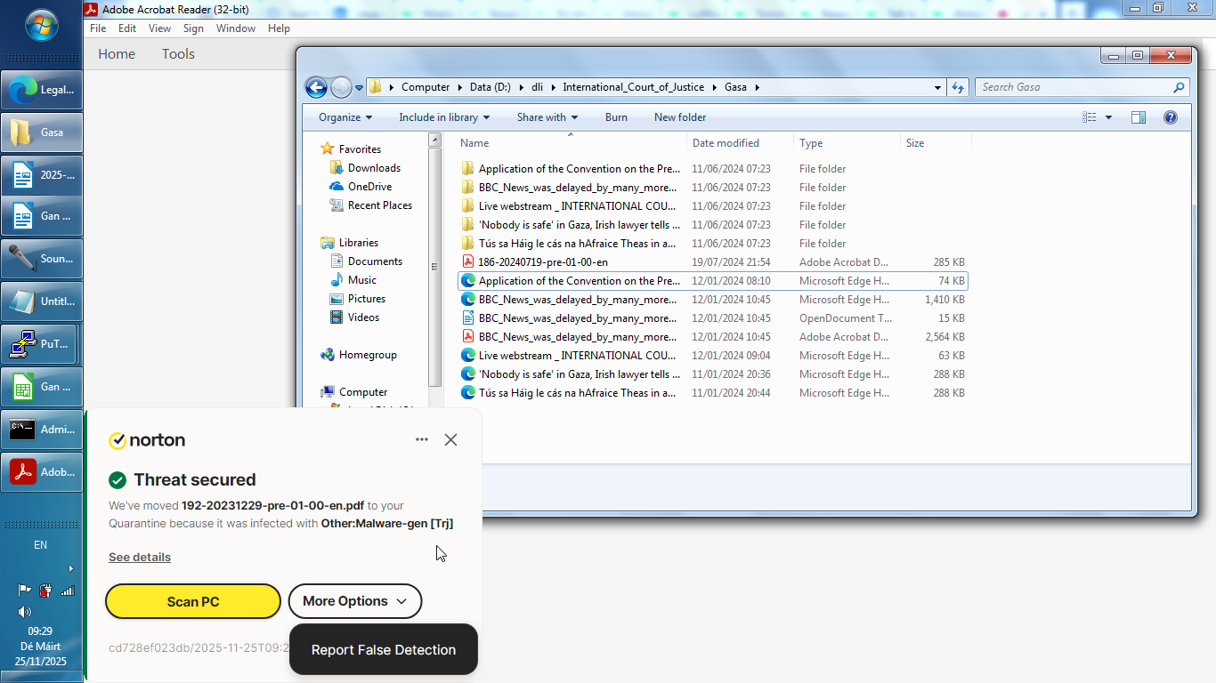Click Explorer's Forward arrow button
Image resolution: width=1216 pixels, height=683 pixels.
[x=341, y=87]
